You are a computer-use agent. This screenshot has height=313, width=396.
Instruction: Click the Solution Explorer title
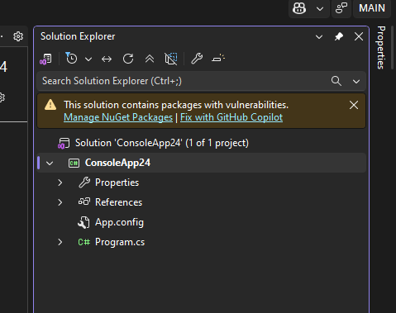(78, 36)
